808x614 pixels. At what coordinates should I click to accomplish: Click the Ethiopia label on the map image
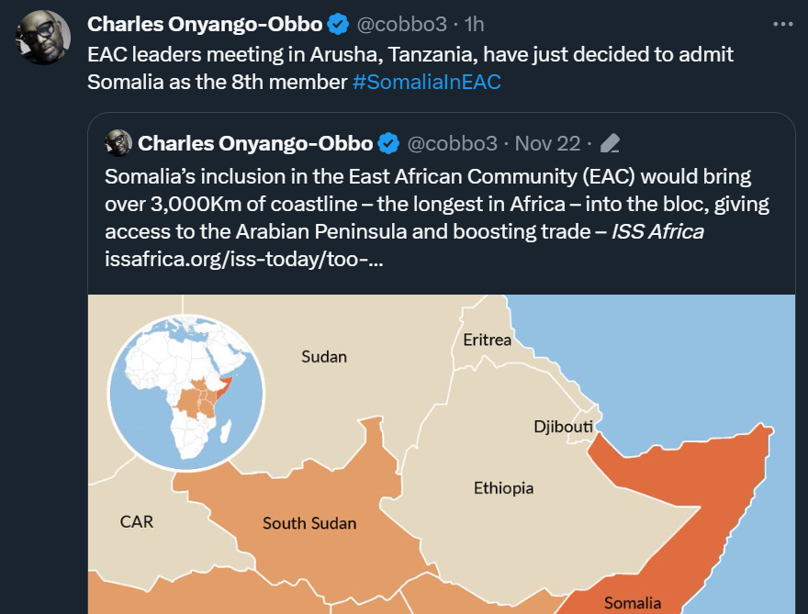pos(503,487)
